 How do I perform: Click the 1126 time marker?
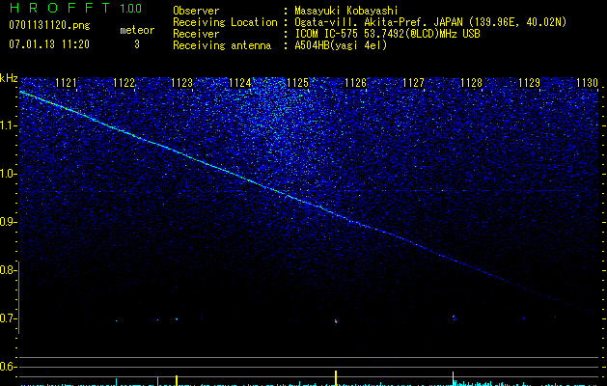pos(356,83)
